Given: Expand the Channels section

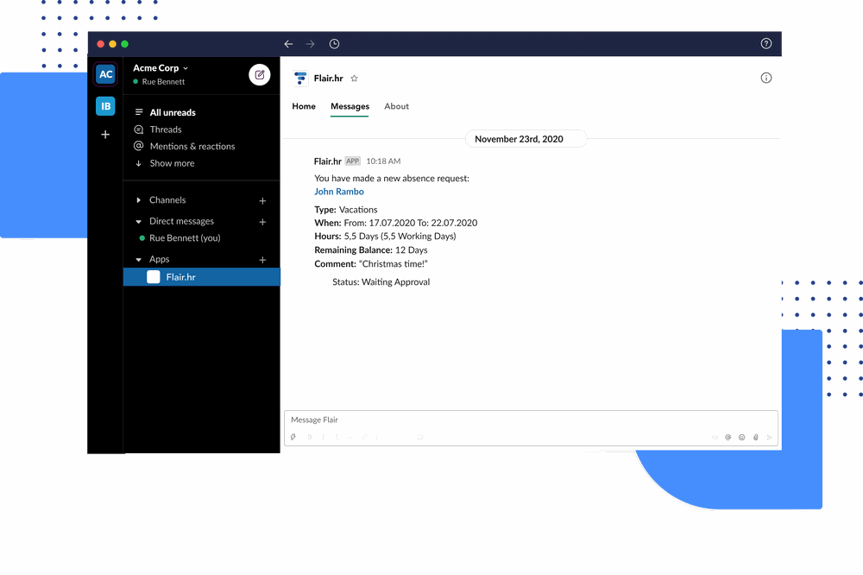Looking at the screenshot, I should pyautogui.click(x=139, y=200).
